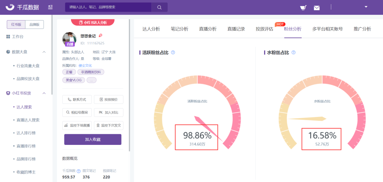Collapse the 数据大盘 section chevron
Viewport: 383px width, 182px height.
tap(44, 52)
